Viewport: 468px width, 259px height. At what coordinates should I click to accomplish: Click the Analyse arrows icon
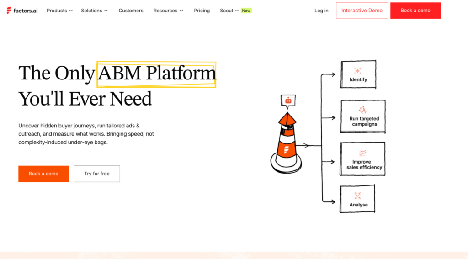pyautogui.click(x=357, y=196)
